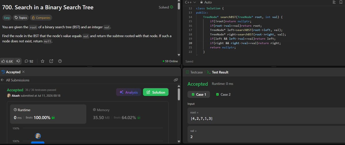
Task: Open the Topics tag
Action: [21, 18]
